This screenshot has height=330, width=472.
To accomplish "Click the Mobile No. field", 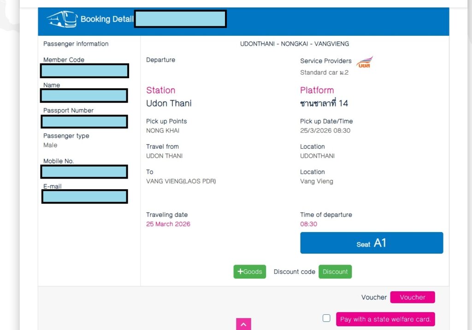I will (x=84, y=172).
